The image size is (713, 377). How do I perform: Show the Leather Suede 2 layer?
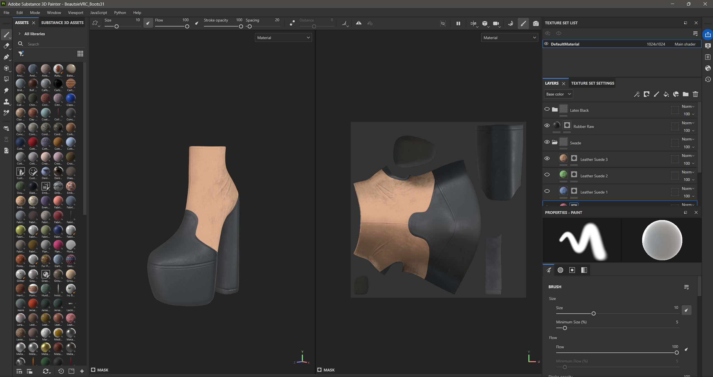(x=547, y=175)
